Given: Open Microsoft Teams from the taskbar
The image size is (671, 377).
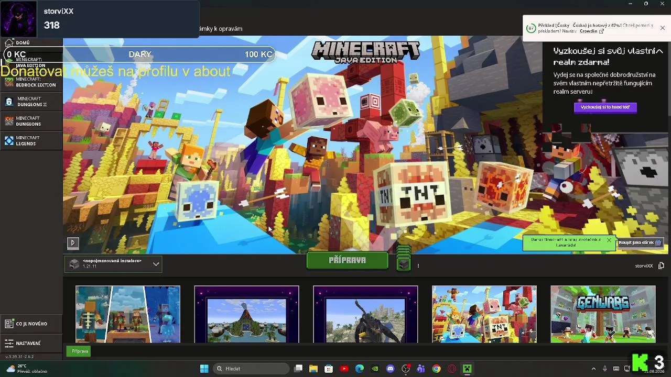Looking at the screenshot, I should click(x=421, y=369).
